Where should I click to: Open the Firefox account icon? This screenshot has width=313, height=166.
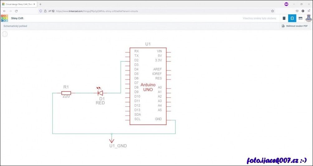click(x=303, y=11)
